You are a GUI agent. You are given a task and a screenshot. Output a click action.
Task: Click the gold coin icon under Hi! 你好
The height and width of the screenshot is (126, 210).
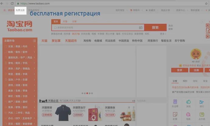[180, 66]
